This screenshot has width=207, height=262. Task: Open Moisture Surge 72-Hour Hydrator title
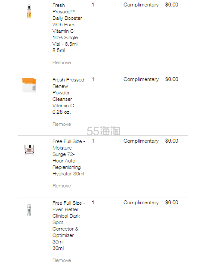coord(68,158)
